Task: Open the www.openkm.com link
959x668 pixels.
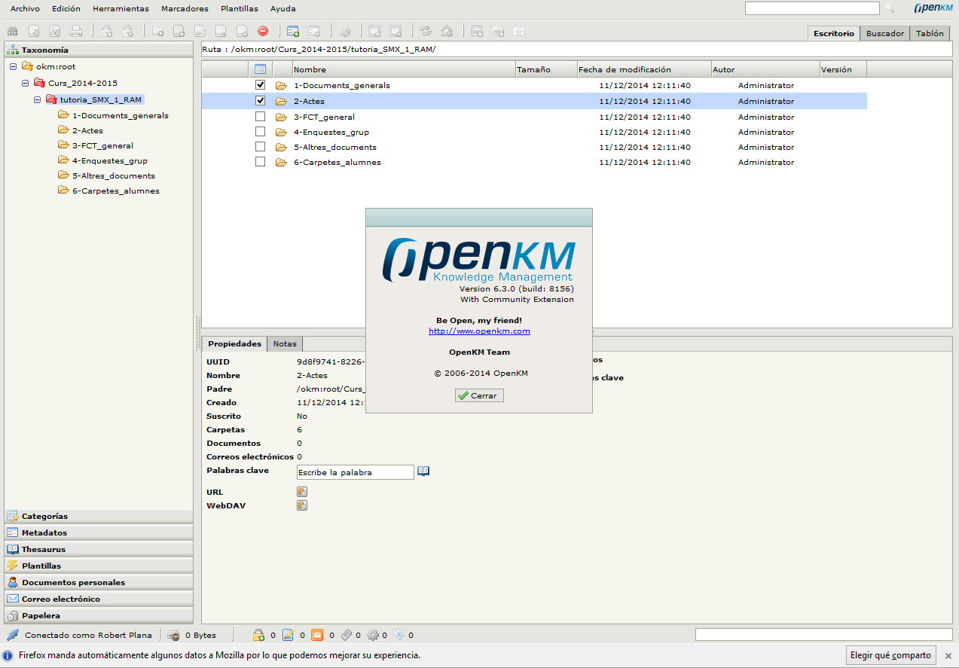Action: tap(479, 331)
